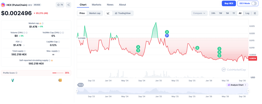
Task: Select the Price view toggle
Action: [82, 13]
